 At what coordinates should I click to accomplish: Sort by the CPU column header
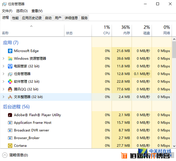(x=102, y=30)
